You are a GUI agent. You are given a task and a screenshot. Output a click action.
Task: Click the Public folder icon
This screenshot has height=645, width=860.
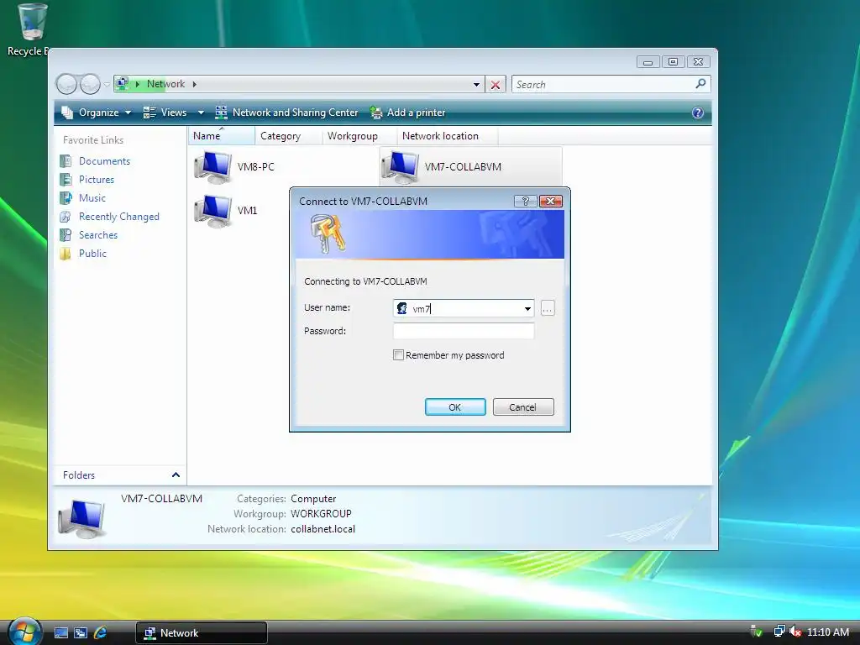tap(66, 254)
